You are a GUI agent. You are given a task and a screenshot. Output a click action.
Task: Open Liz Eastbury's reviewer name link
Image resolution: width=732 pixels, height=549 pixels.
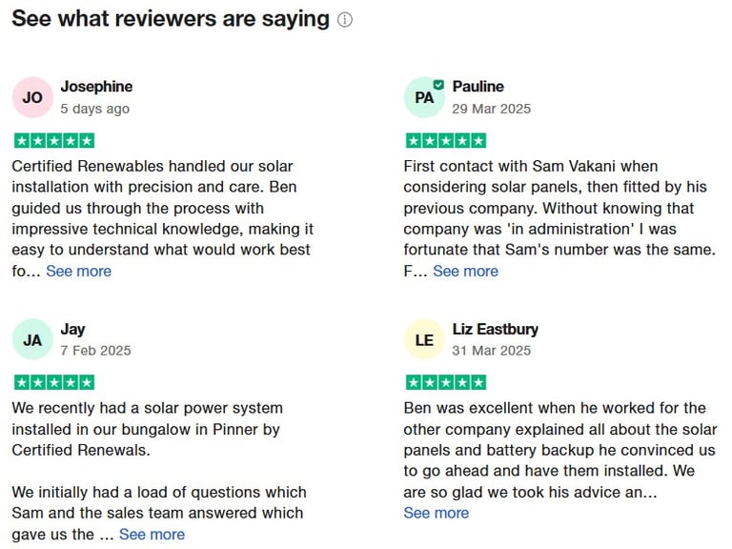pyautogui.click(x=496, y=329)
